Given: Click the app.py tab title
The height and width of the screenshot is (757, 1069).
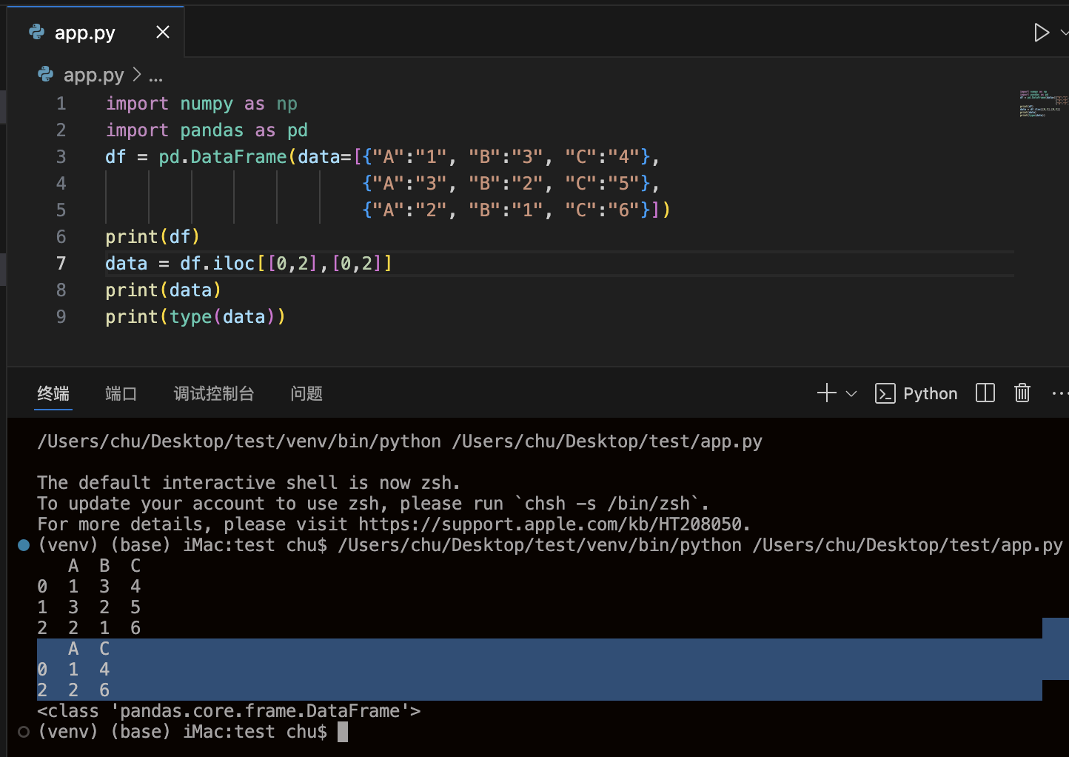Looking at the screenshot, I should (84, 33).
